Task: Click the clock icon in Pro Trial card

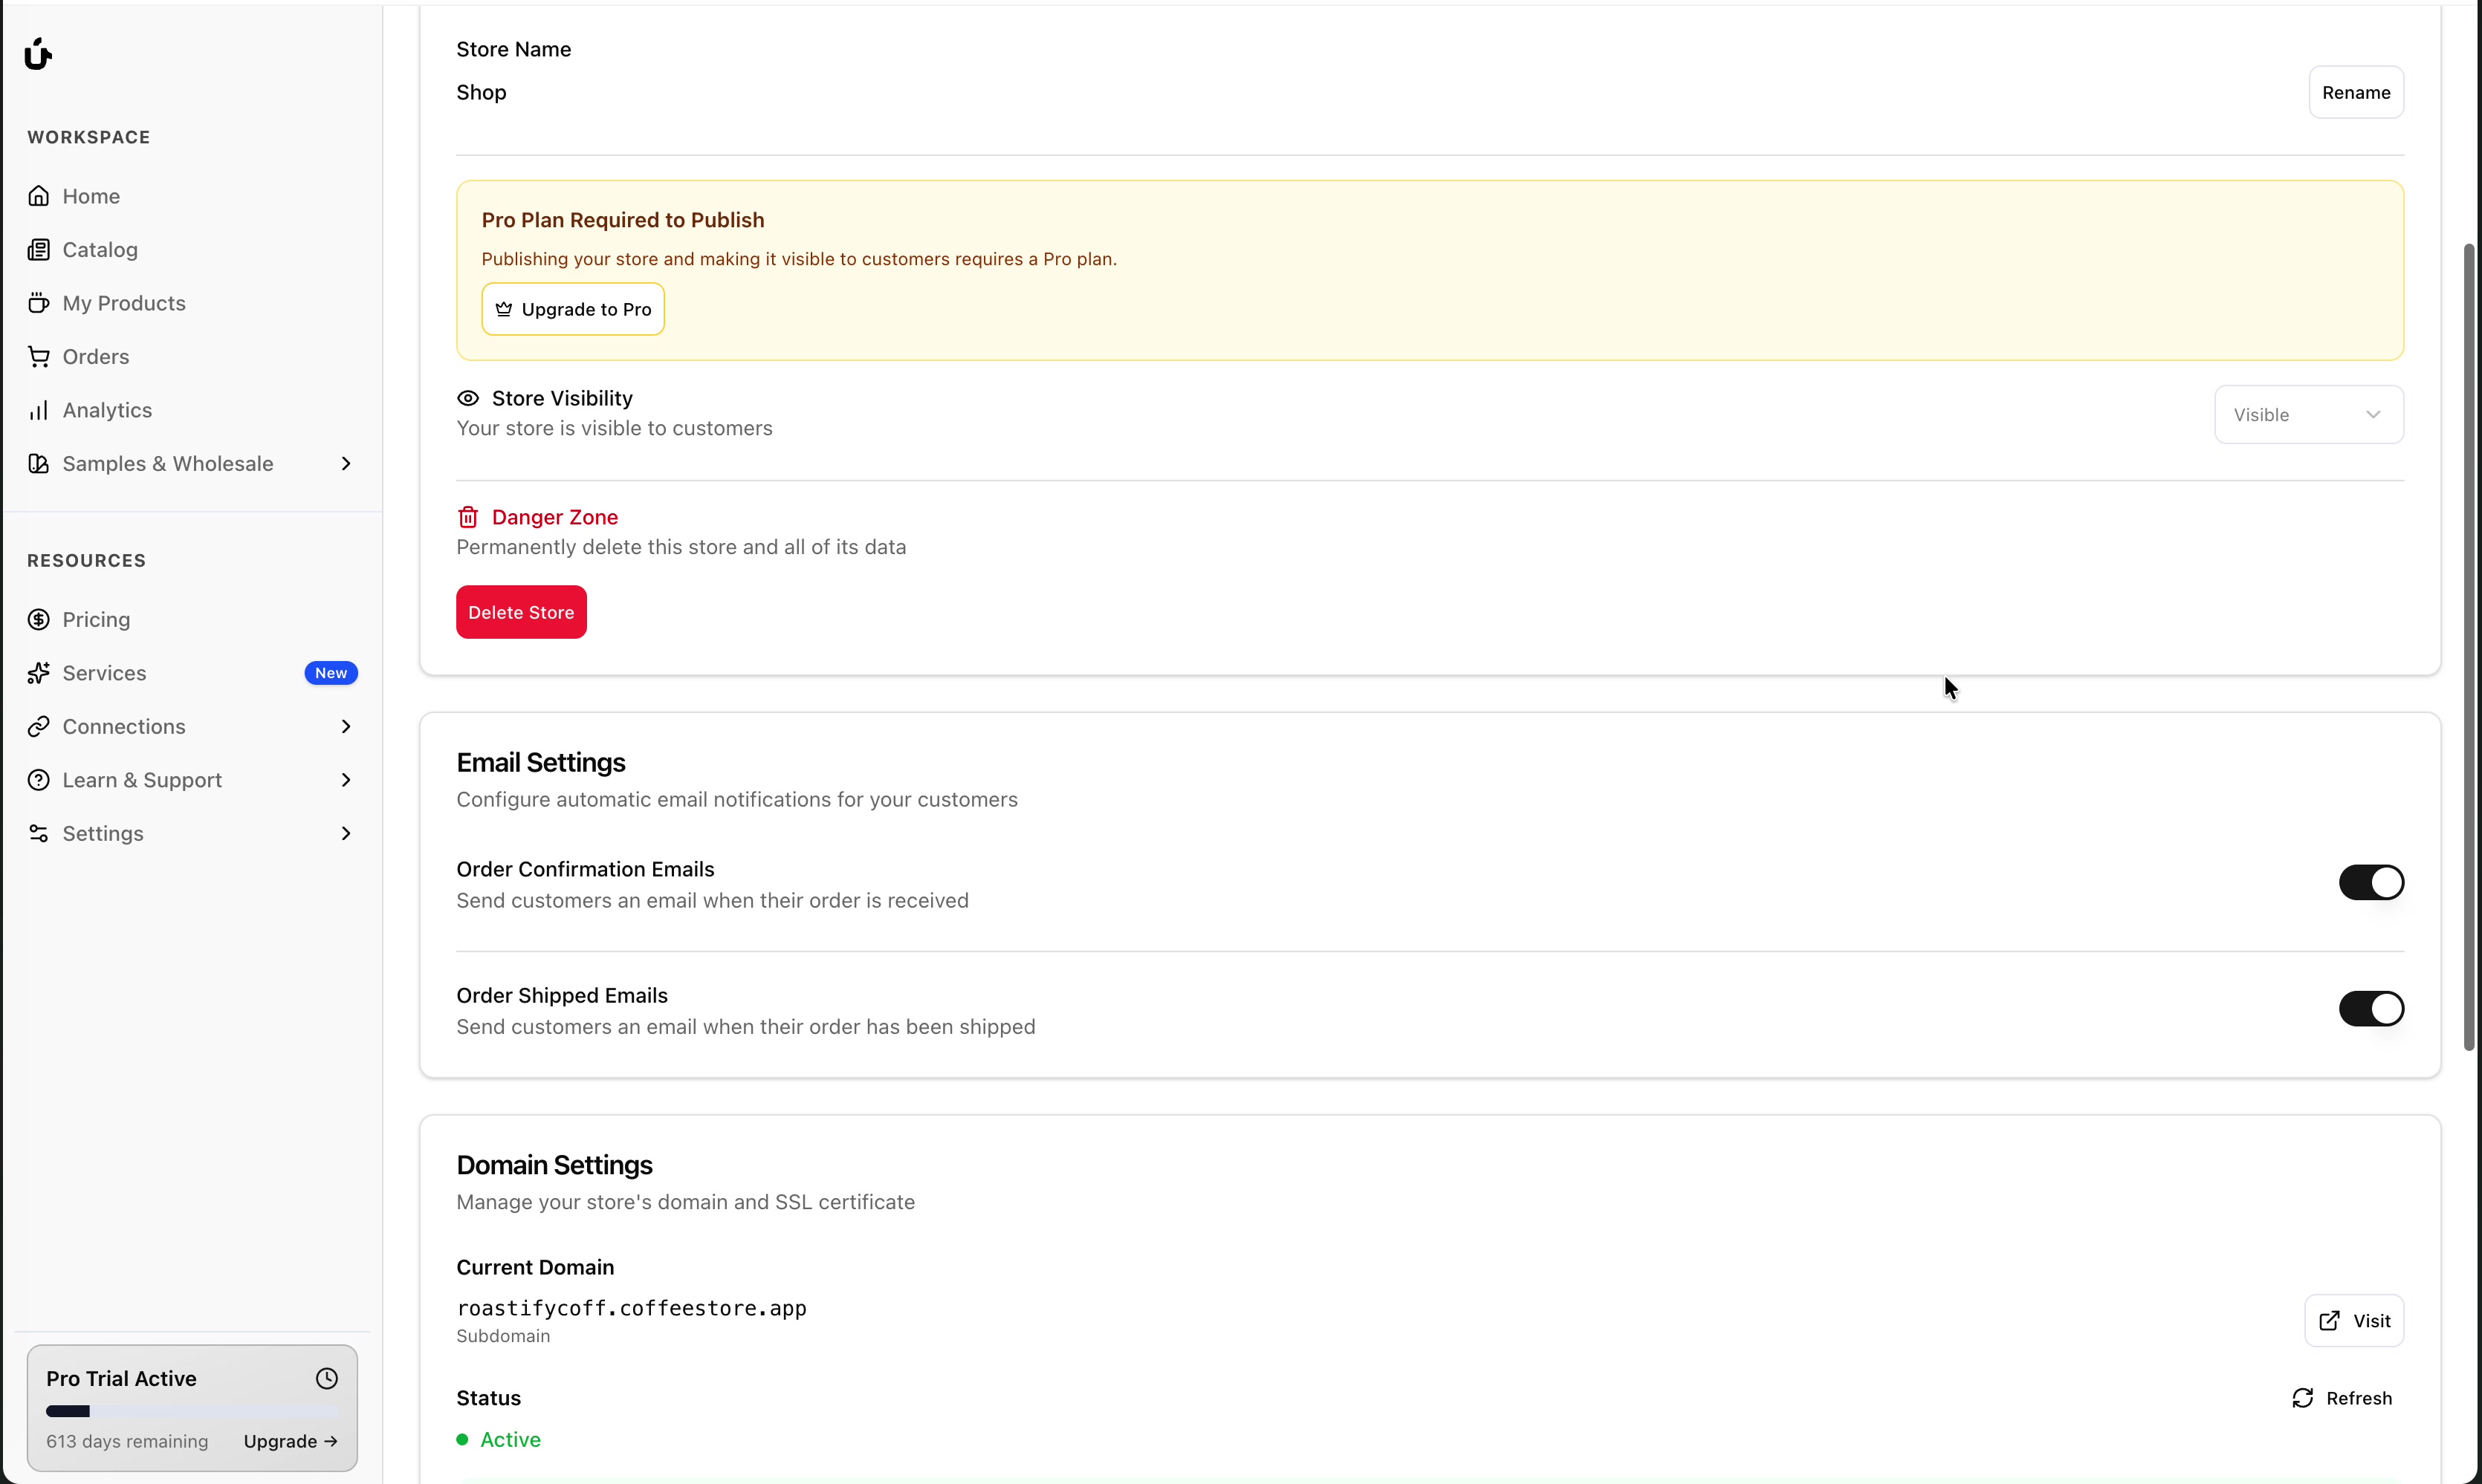Action: (326, 1379)
